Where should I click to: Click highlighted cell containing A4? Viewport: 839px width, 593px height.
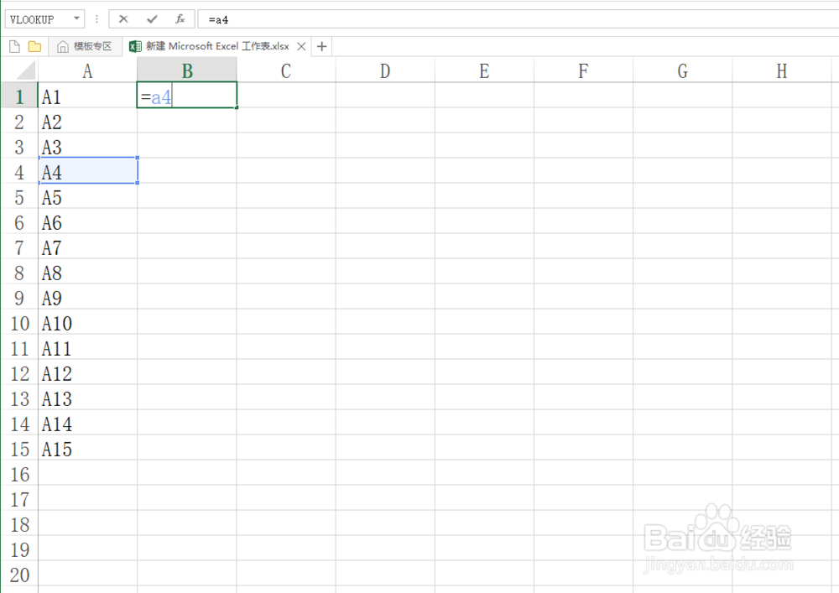click(x=88, y=172)
